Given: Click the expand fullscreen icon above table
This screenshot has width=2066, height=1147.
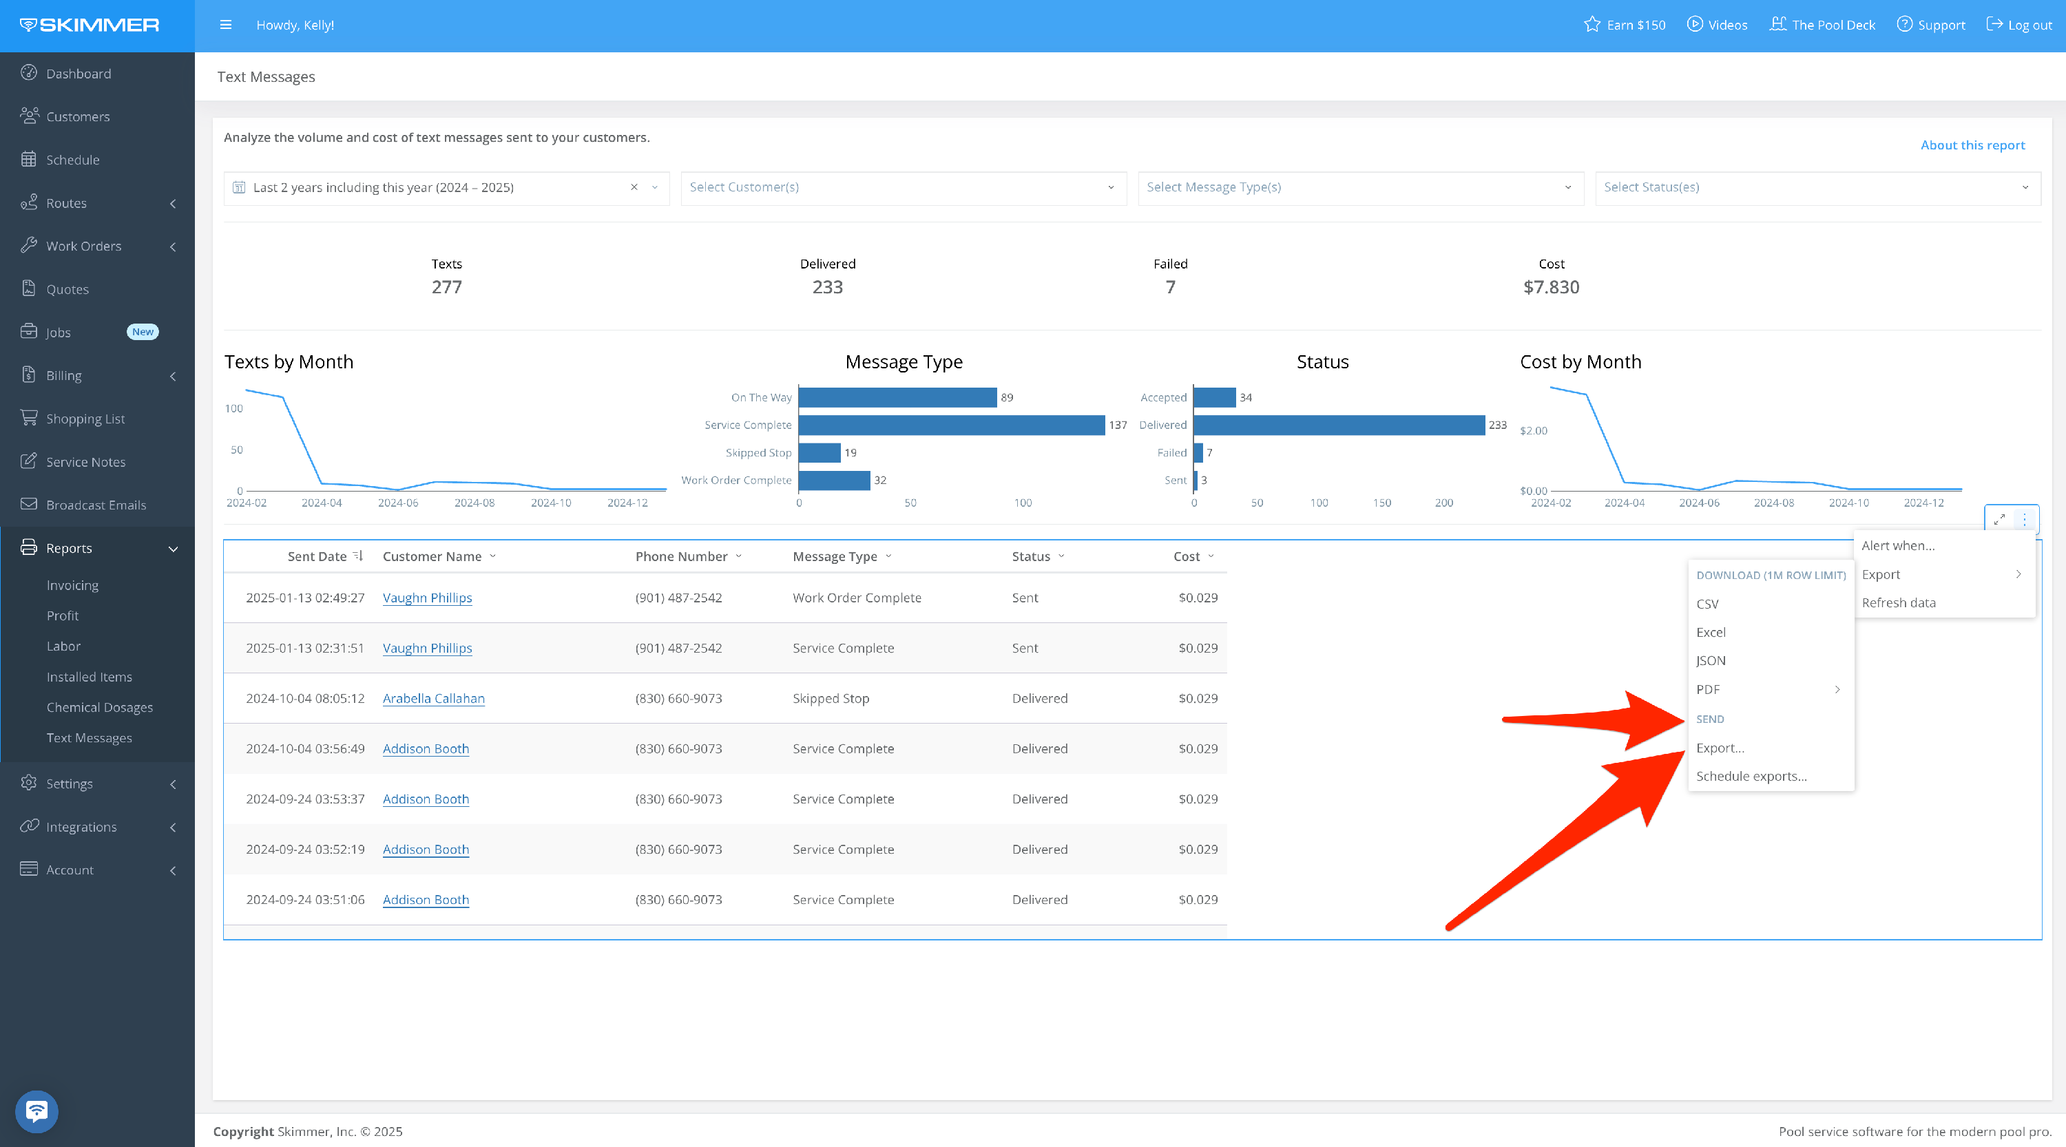Looking at the screenshot, I should pyautogui.click(x=1999, y=519).
